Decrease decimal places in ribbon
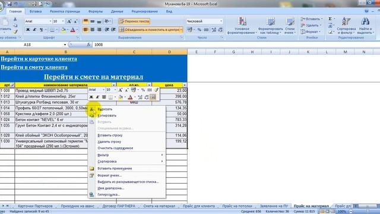 [220, 30]
